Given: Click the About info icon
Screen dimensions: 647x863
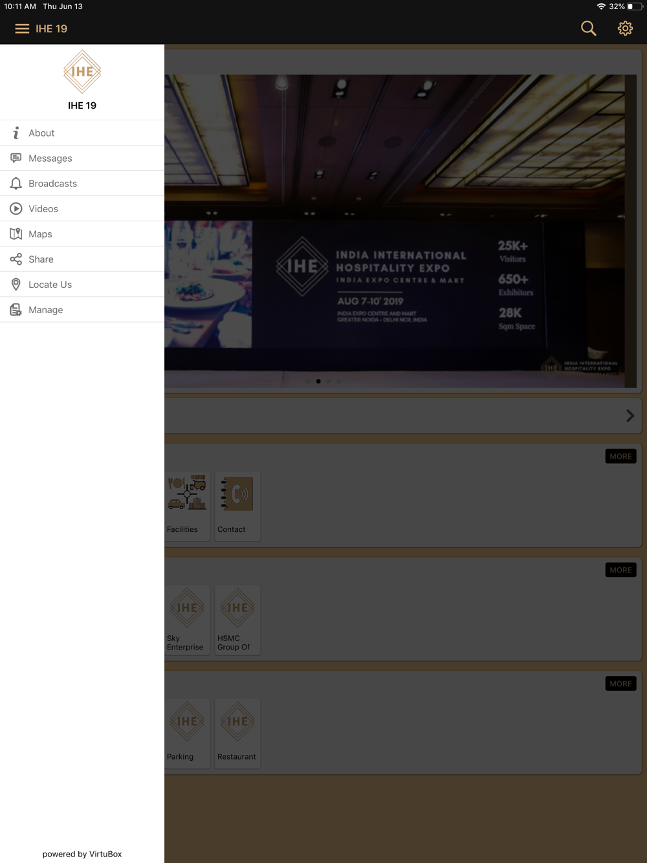Looking at the screenshot, I should (16, 133).
